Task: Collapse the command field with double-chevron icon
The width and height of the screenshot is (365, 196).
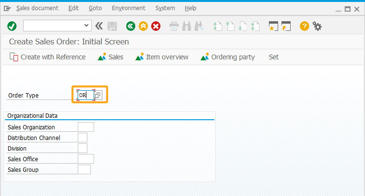Action: (99, 26)
